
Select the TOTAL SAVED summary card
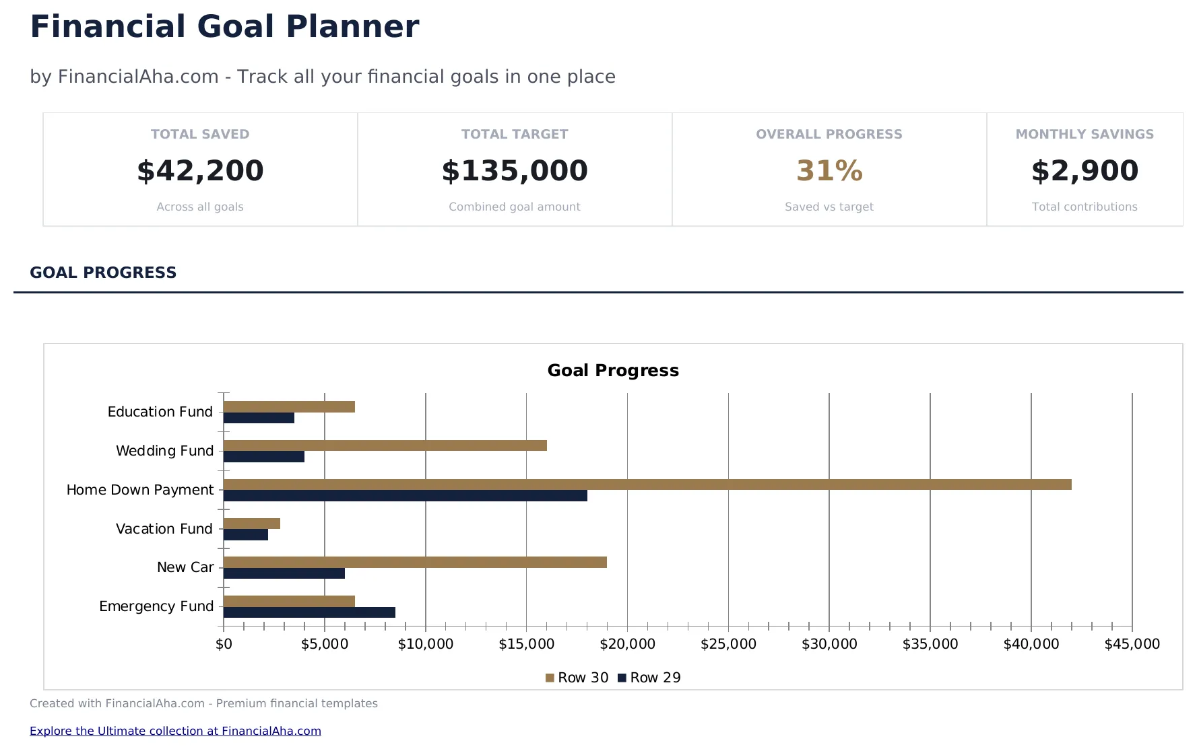(199, 169)
